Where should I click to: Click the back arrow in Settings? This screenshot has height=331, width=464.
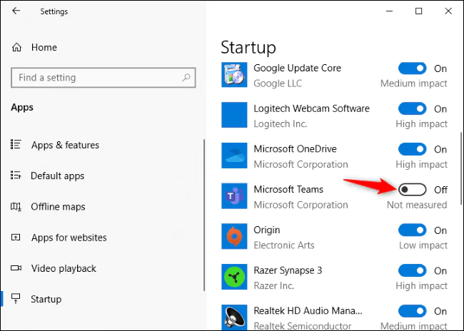[x=16, y=11]
